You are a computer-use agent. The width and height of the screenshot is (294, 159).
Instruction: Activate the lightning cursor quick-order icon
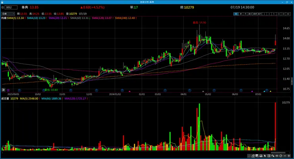click(273, 156)
